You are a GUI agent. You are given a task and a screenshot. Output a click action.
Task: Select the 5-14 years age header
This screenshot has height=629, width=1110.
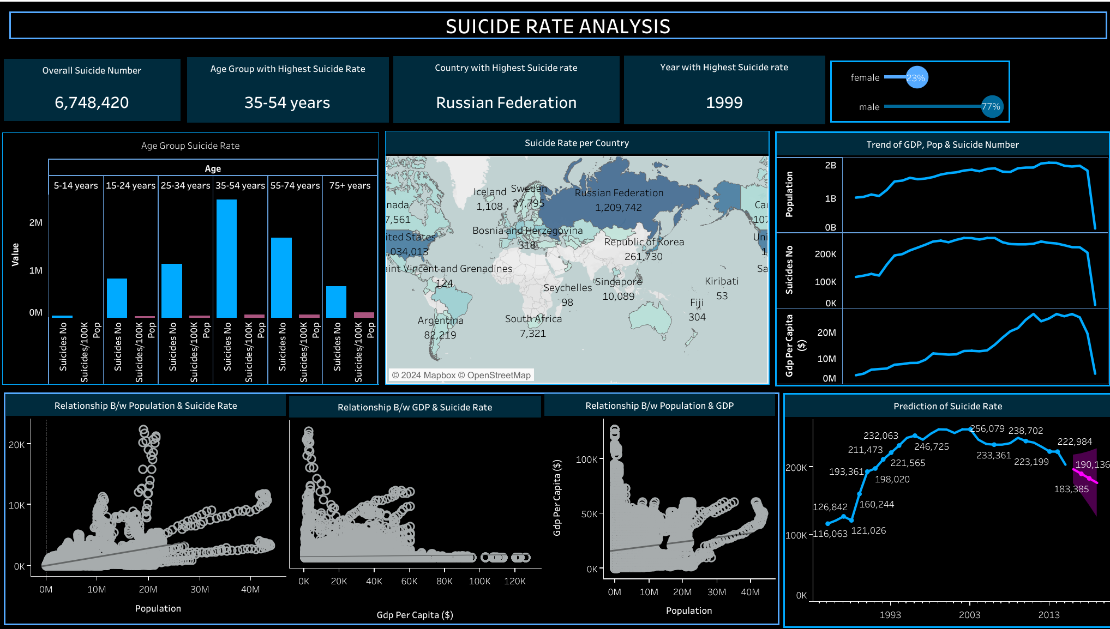[x=76, y=185]
